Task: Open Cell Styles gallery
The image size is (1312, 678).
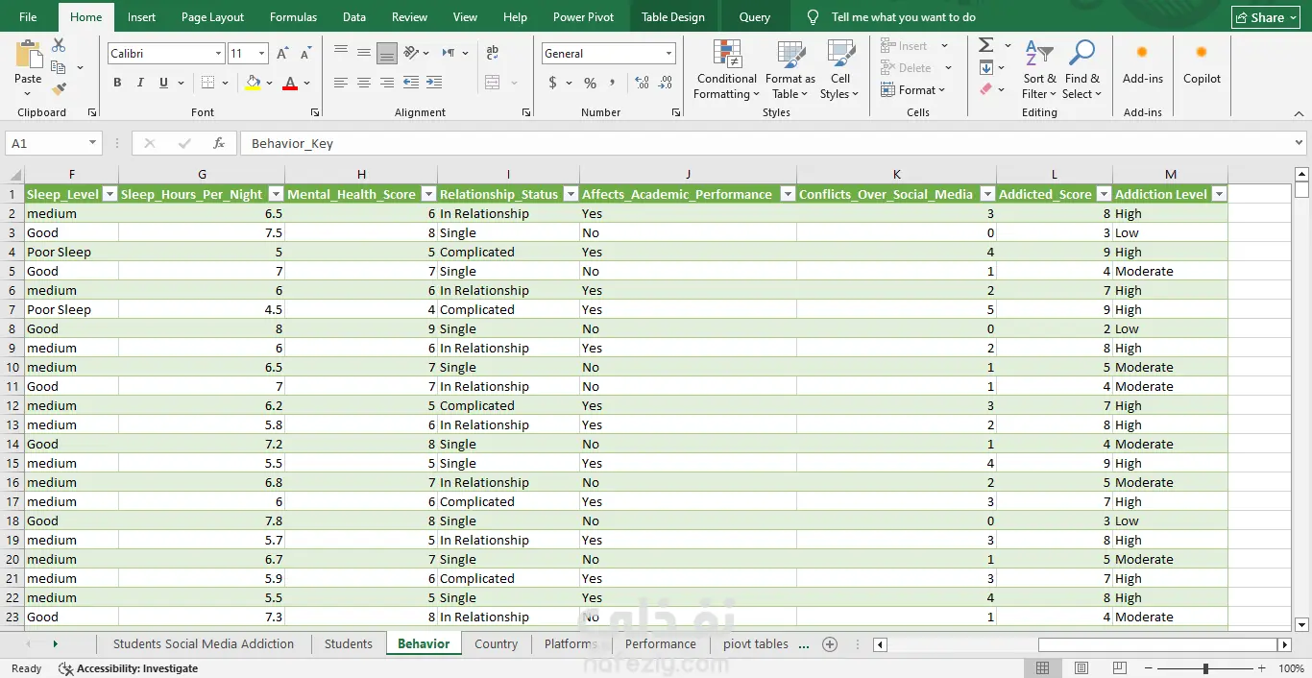Action: coord(840,69)
